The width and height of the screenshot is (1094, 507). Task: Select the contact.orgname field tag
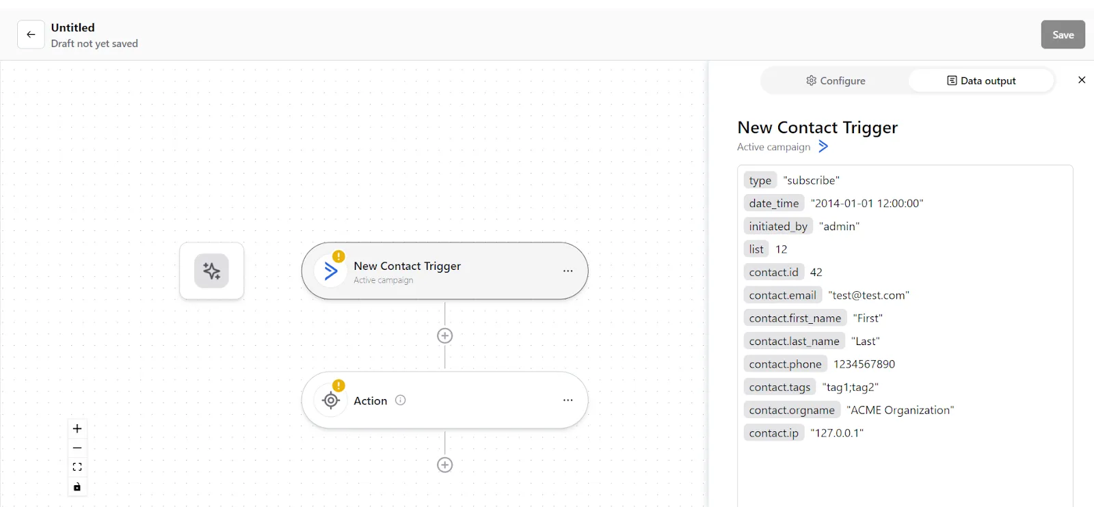792,410
